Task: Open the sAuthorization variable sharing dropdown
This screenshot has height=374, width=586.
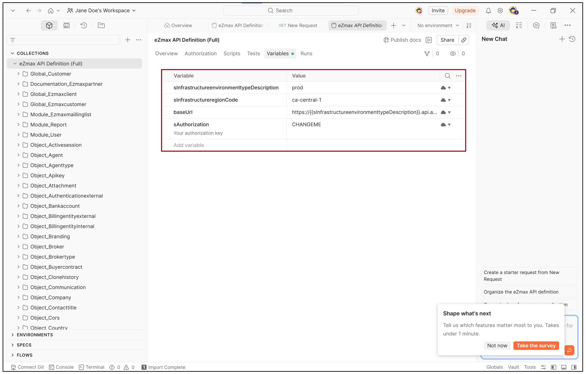Action: point(446,124)
